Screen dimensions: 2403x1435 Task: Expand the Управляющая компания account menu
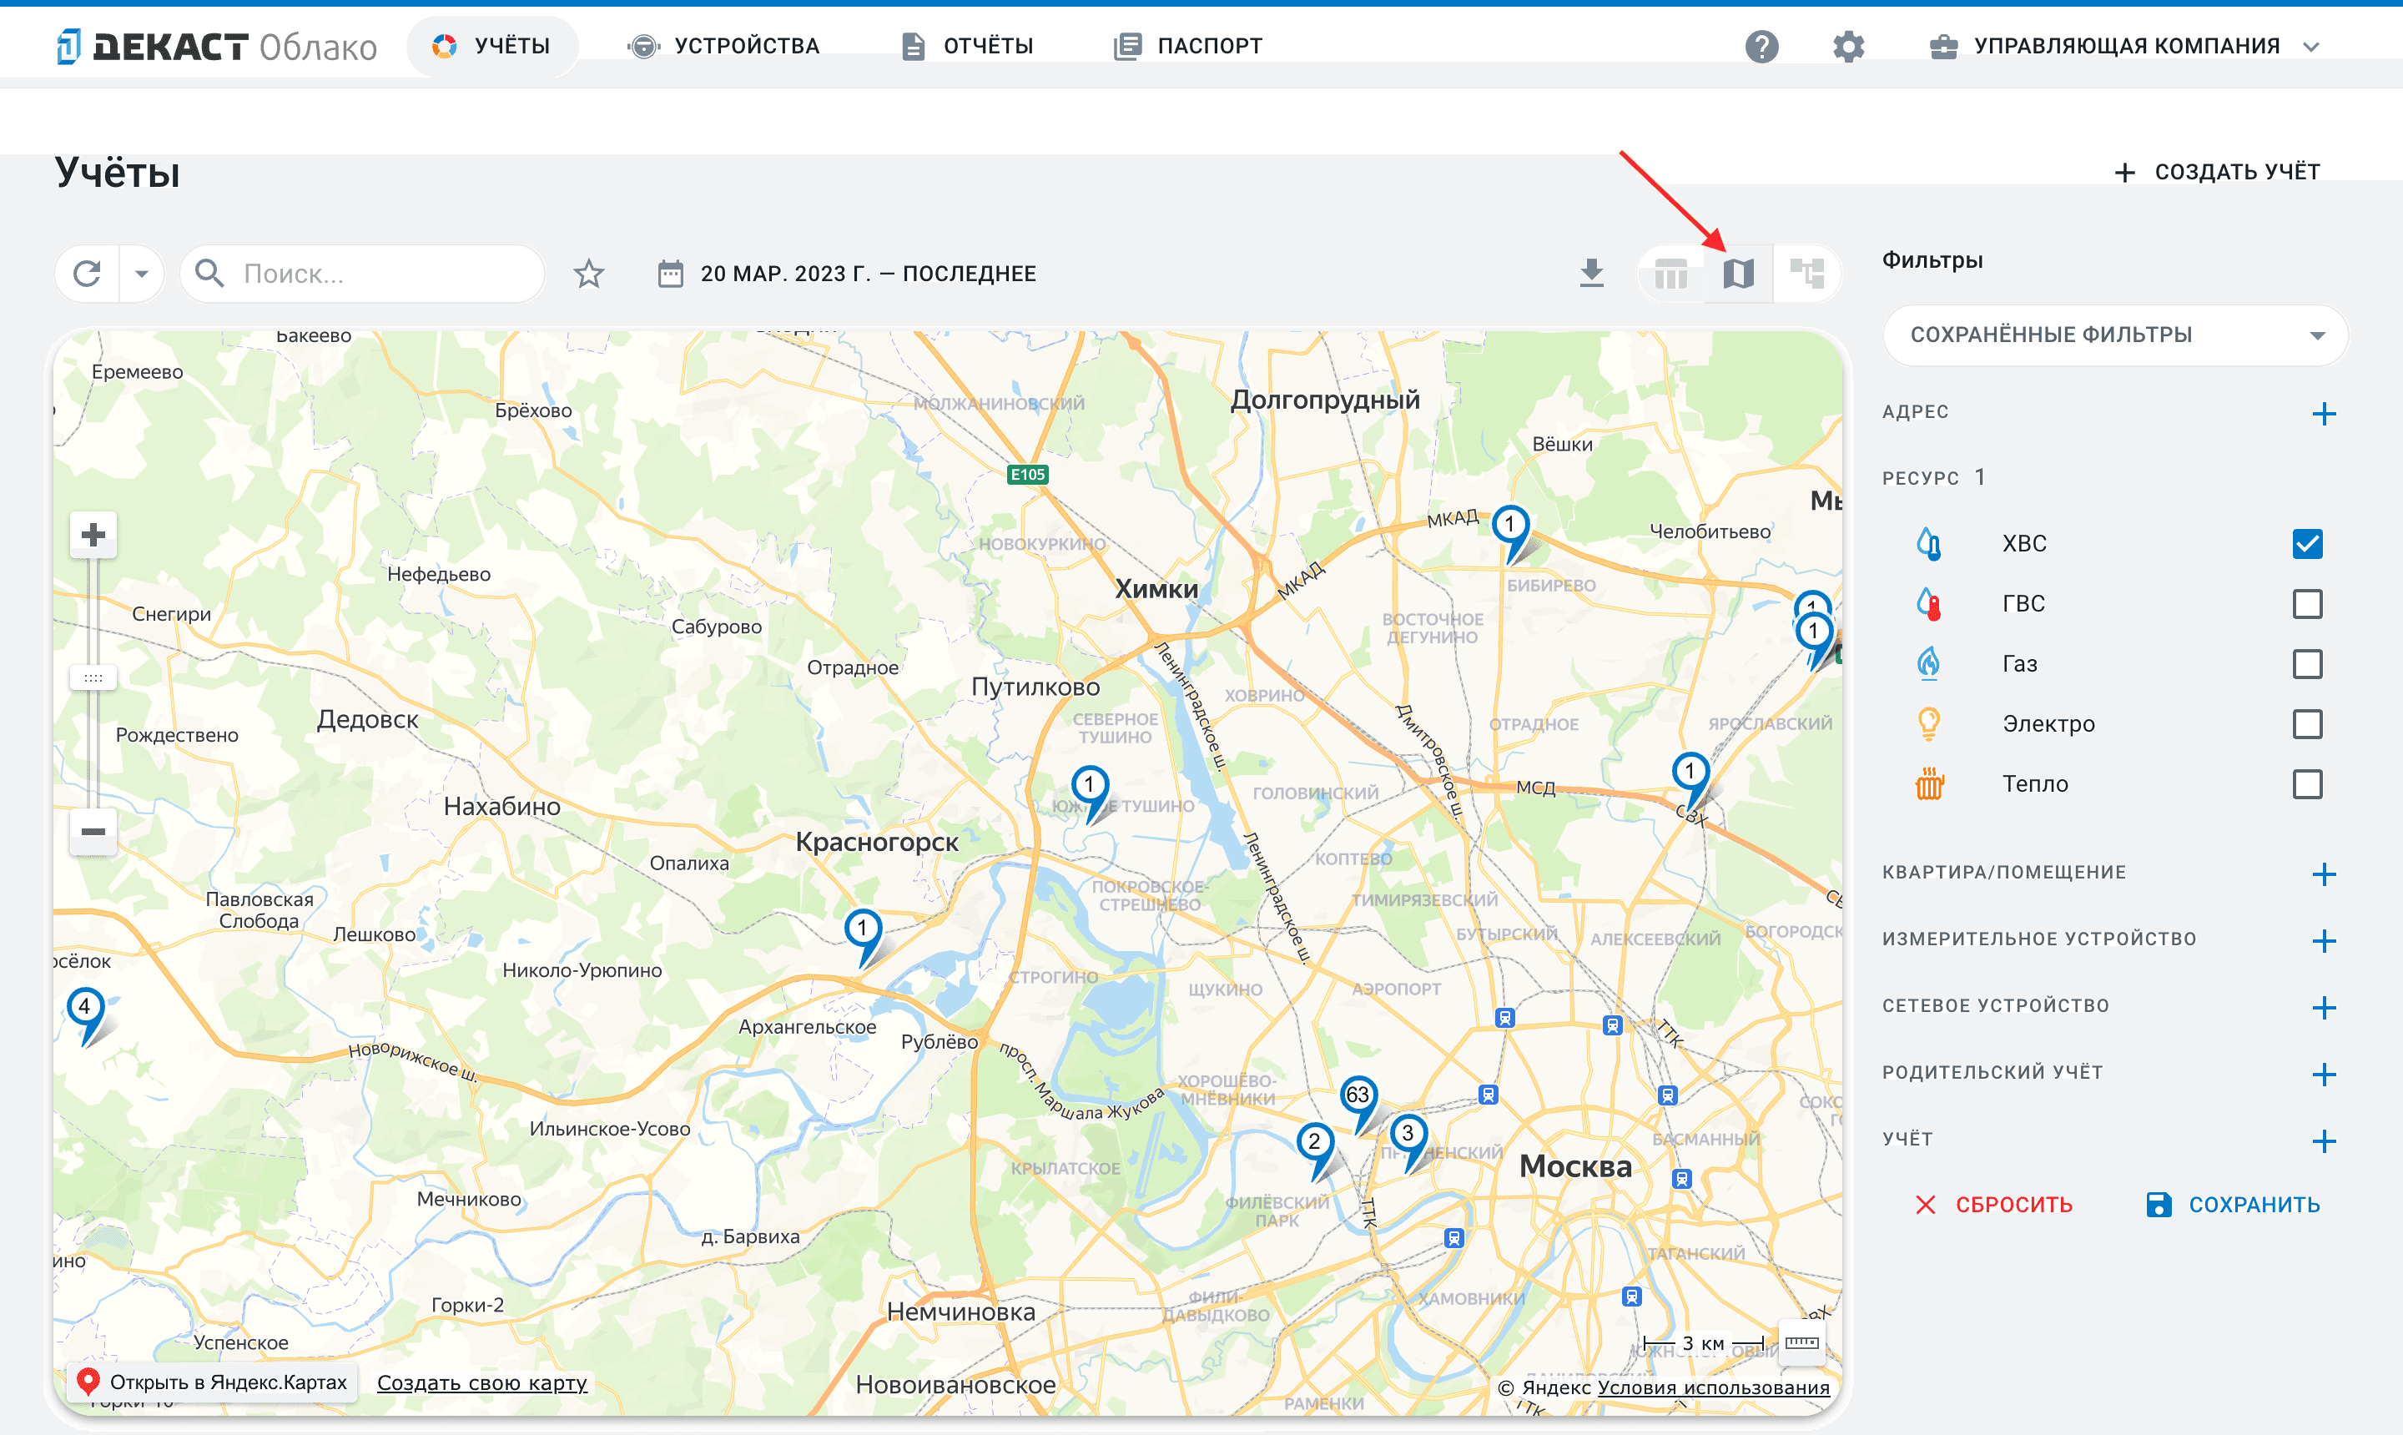point(2125,45)
